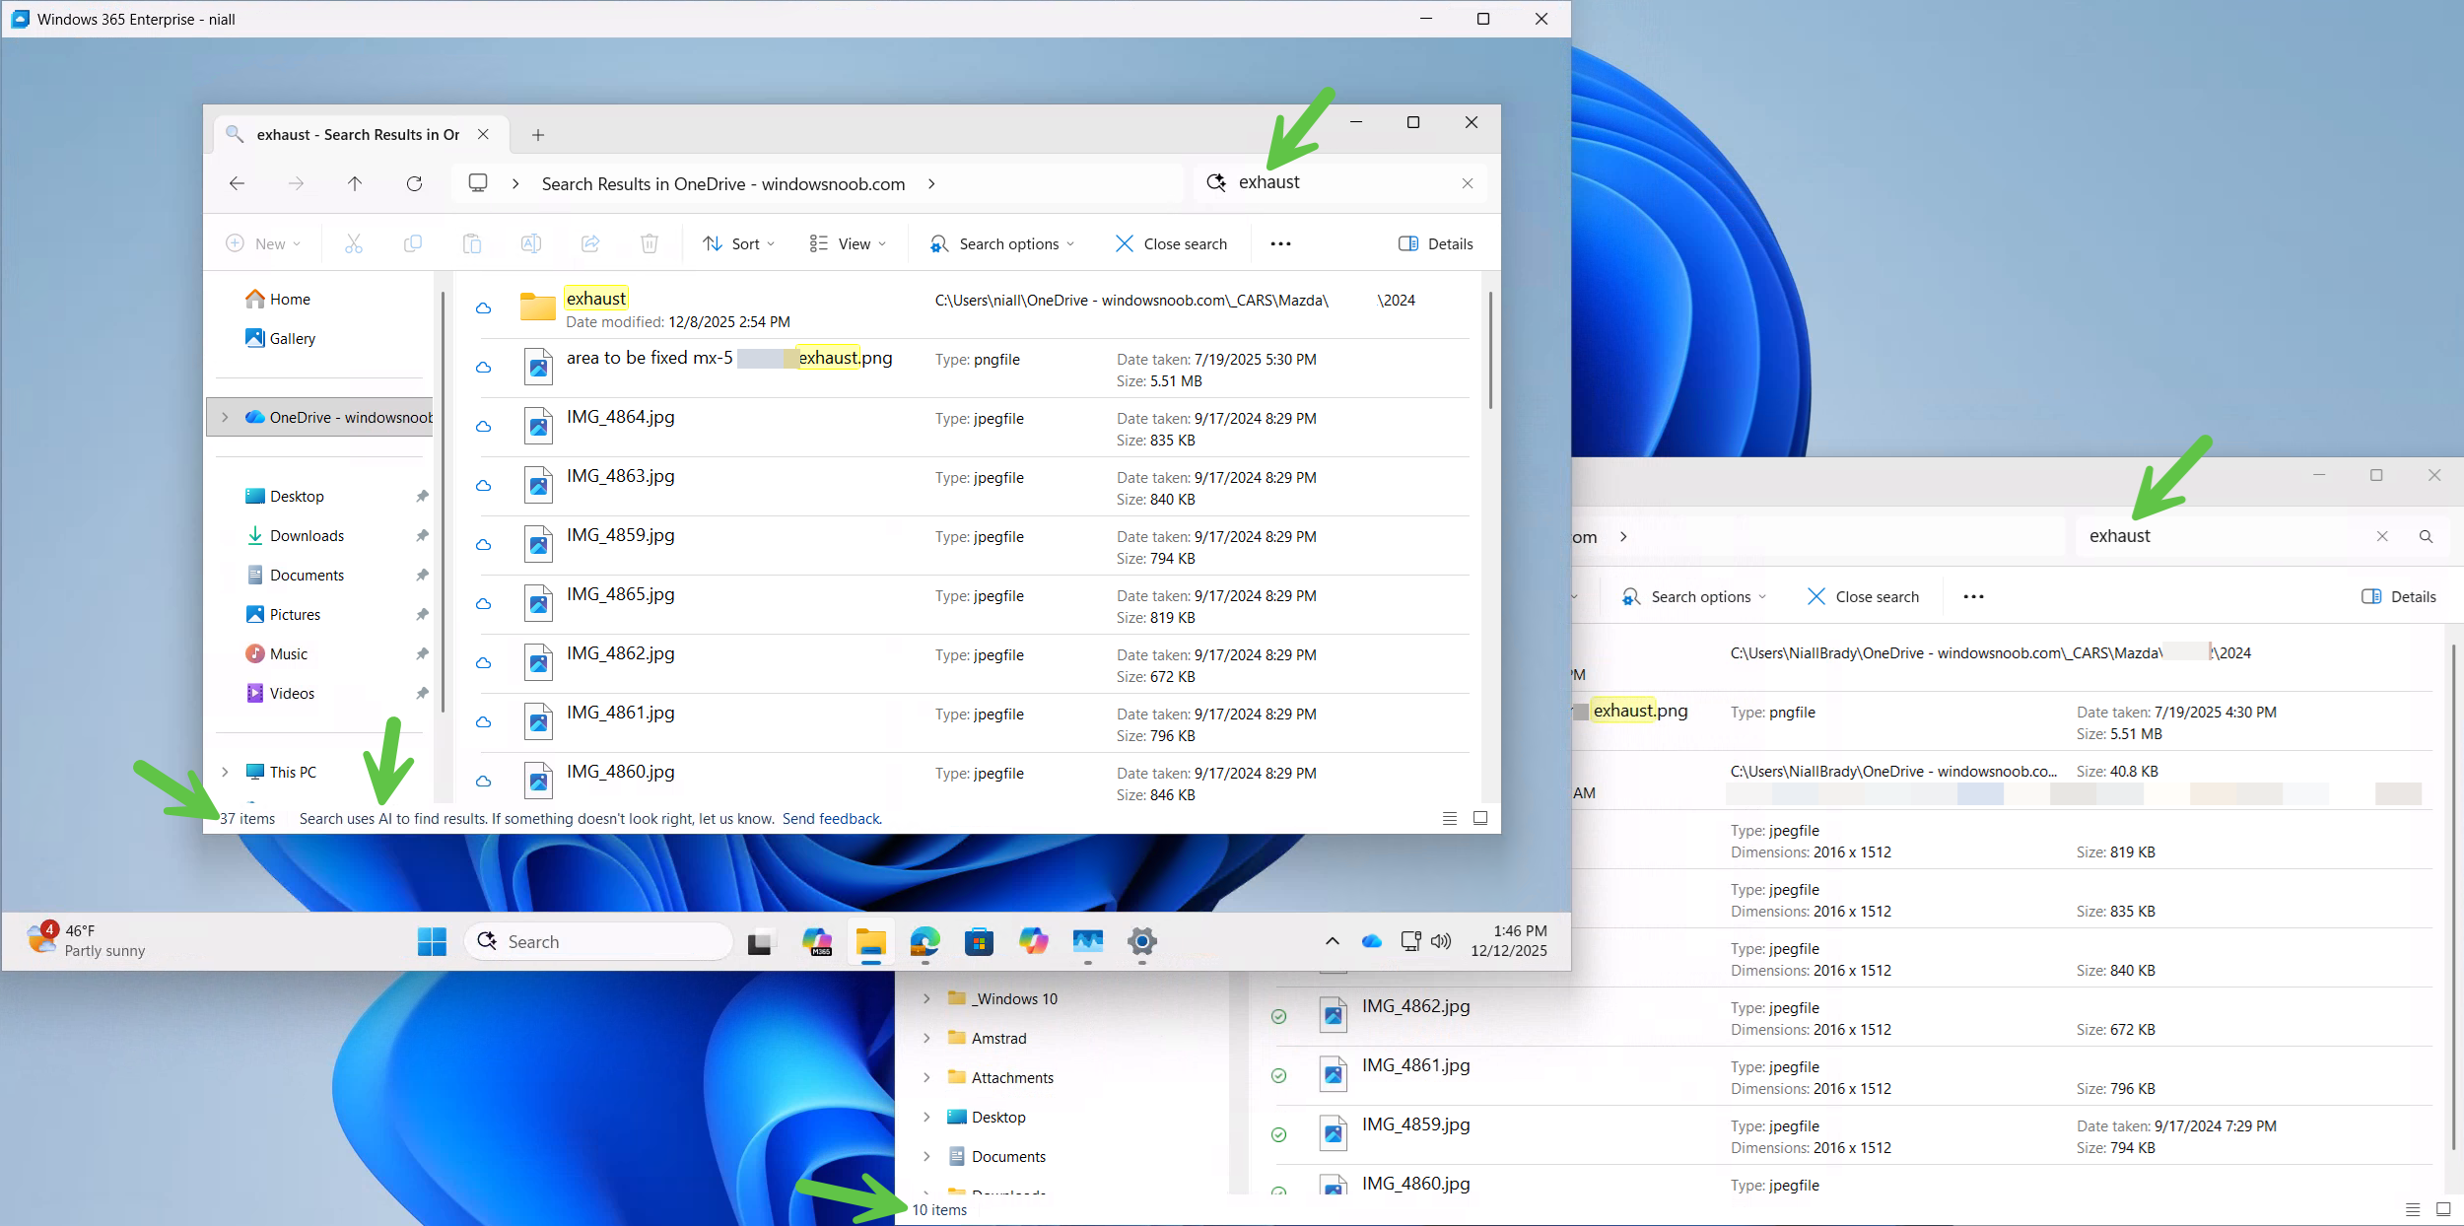Add a new File Explorer tab
The width and height of the screenshot is (2464, 1226).
click(538, 135)
